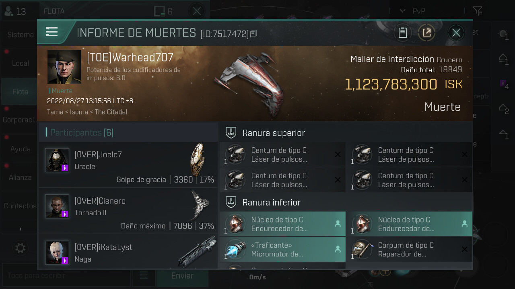Open the clipboard notes icon in header
The image size is (515, 289).
point(403,33)
